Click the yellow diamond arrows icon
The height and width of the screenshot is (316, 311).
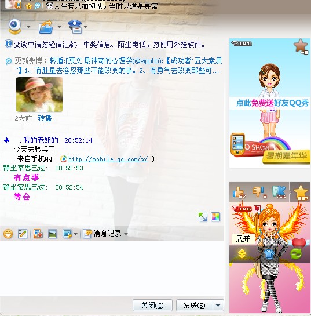(242, 254)
